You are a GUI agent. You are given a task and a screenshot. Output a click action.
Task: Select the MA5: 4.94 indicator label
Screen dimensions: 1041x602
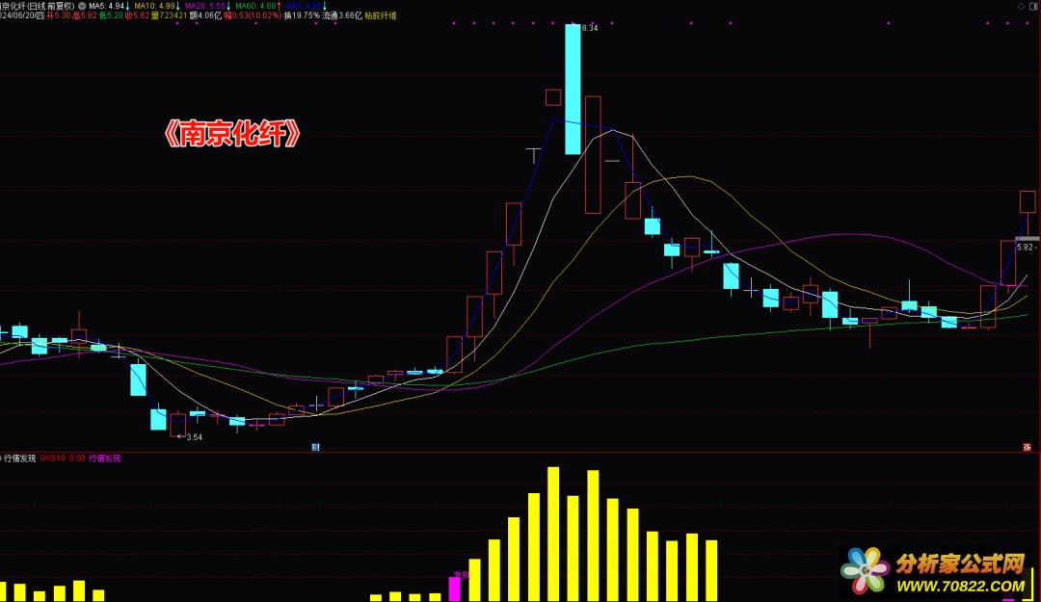tap(106, 6)
